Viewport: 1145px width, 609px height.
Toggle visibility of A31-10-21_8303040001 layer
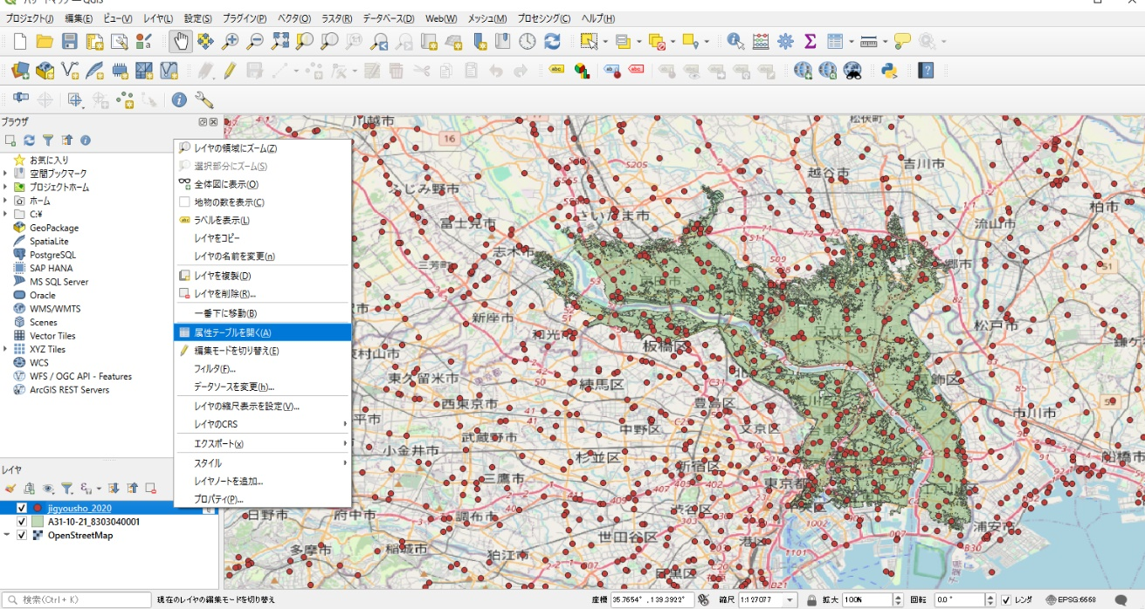pos(22,522)
